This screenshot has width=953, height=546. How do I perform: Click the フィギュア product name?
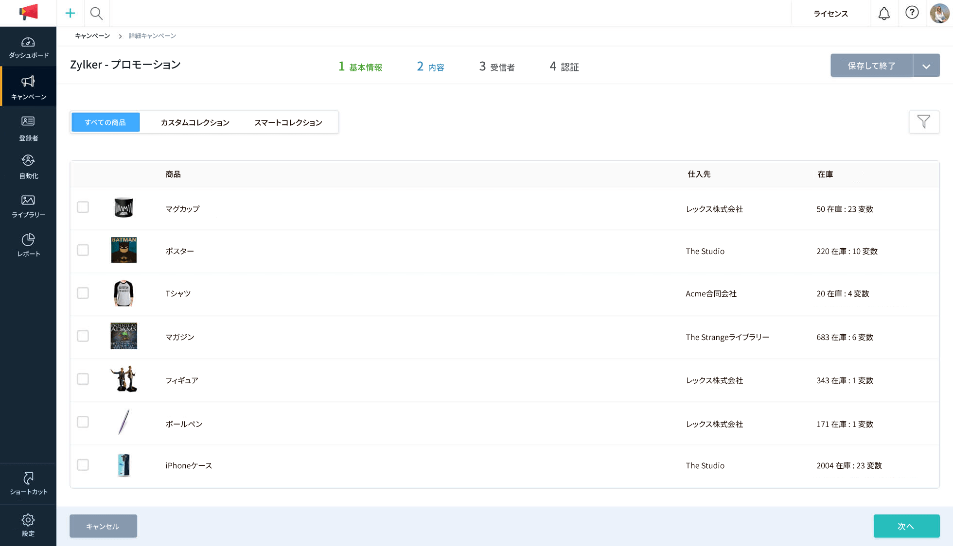coord(182,381)
